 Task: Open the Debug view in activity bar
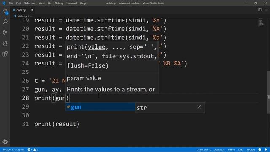coord(5,43)
